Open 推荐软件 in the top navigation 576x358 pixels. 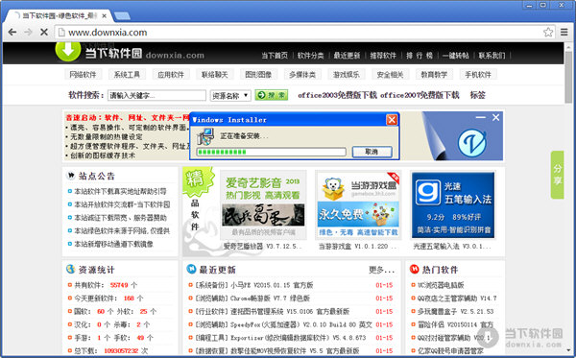[x=383, y=56]
